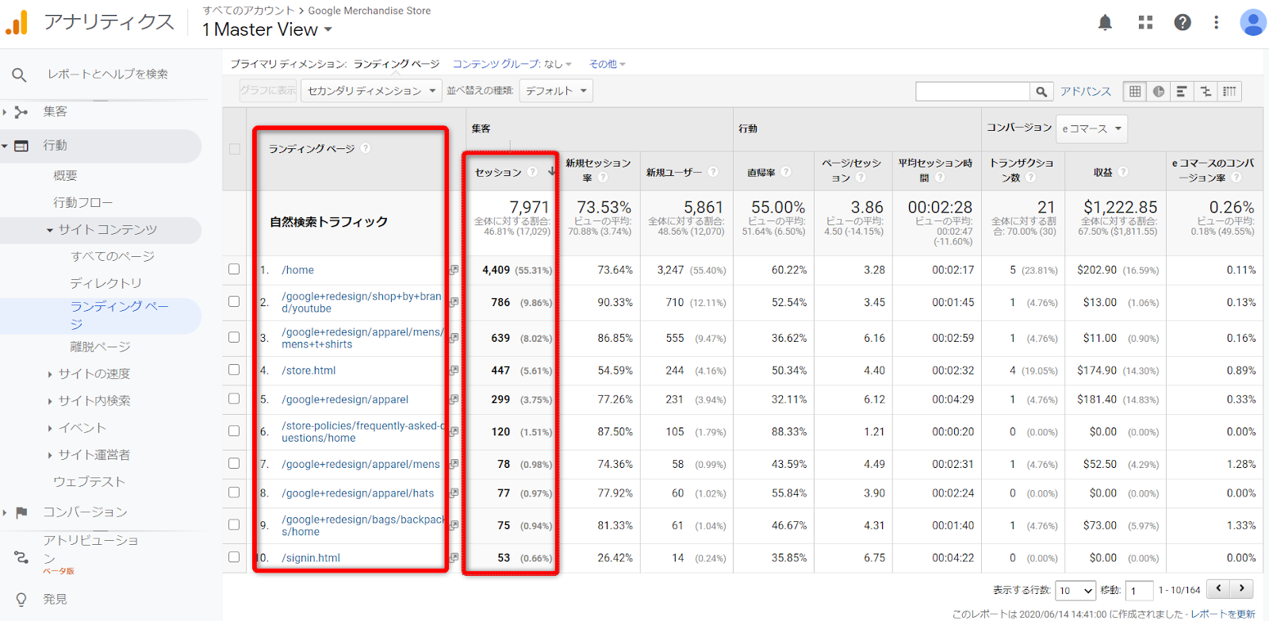Image resolution: width=1269 pixels, height=621 pixels.
Task: Select 離脱ページ in the sidebar
Action: click(100, 347)
